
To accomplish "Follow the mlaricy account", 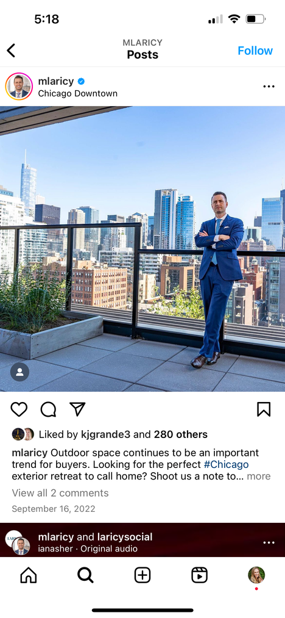I will pos(255,51).
